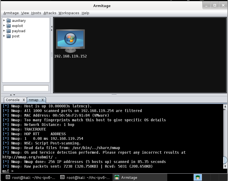Click the auxiliary folder icon
228x181 pixels.
(9, 20)
